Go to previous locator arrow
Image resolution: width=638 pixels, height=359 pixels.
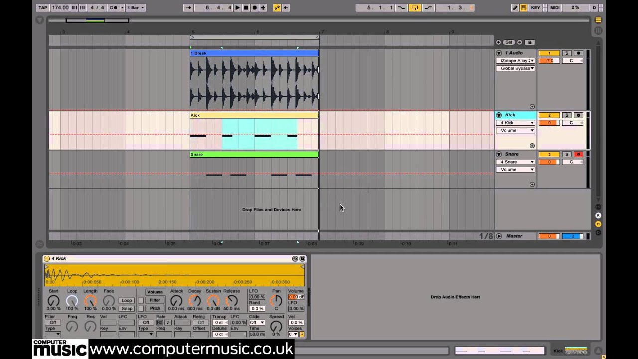point(498,42)
